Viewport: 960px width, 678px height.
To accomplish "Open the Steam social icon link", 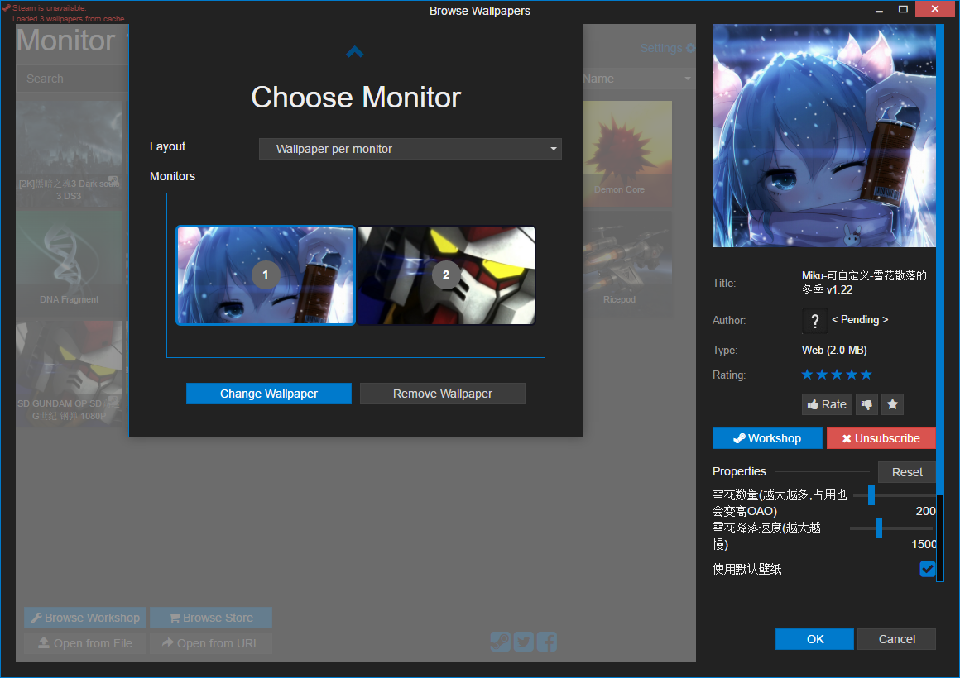I will coord(500,642).
